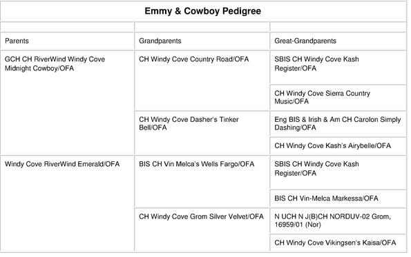
Task: Select Eng BIS Carolon Simply Dashing/OFA entry
Action: [x=338, y=123]
